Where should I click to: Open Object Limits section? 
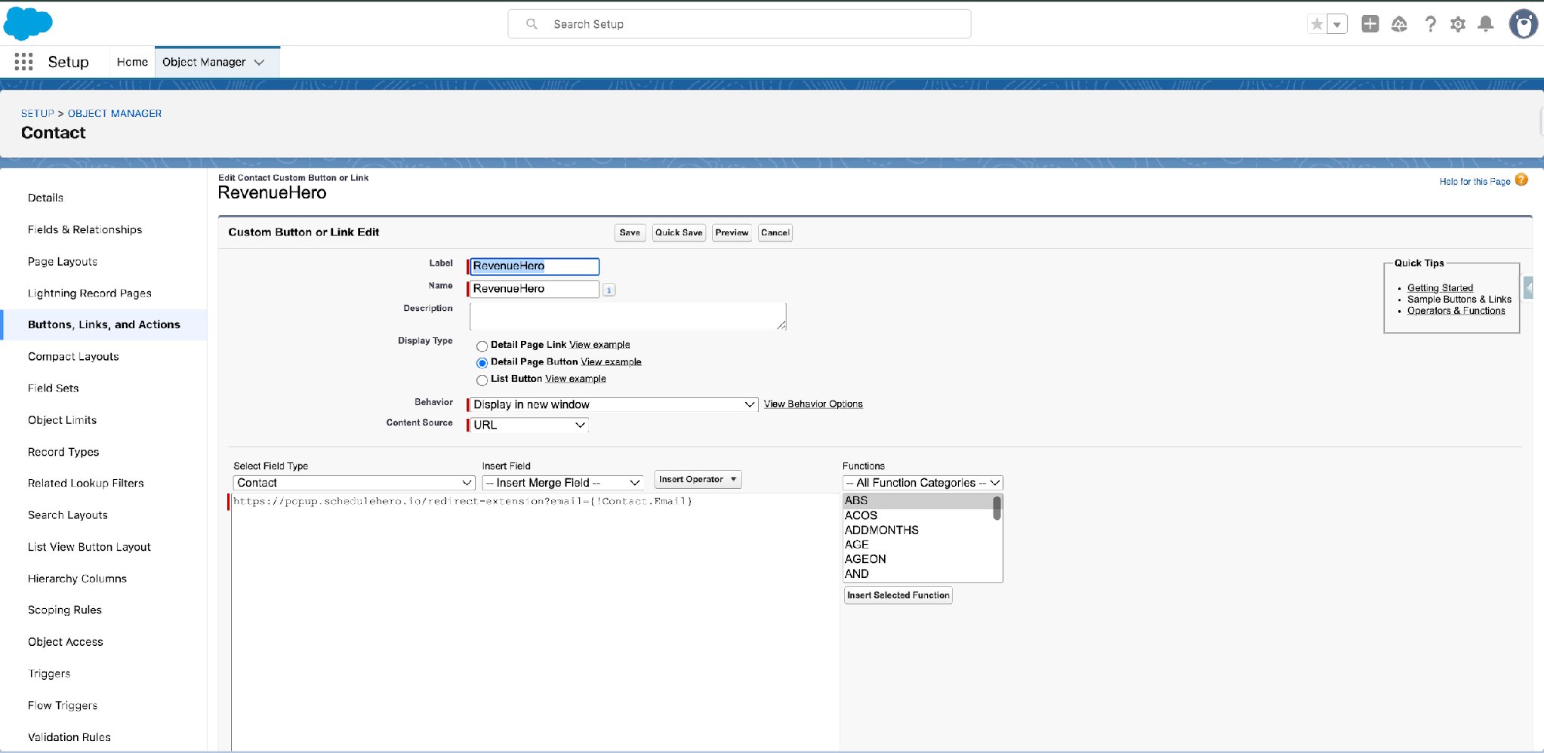(62, 420)
